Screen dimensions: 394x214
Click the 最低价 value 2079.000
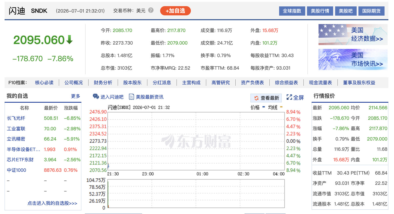pyautogui.click(x=177, y=43)
